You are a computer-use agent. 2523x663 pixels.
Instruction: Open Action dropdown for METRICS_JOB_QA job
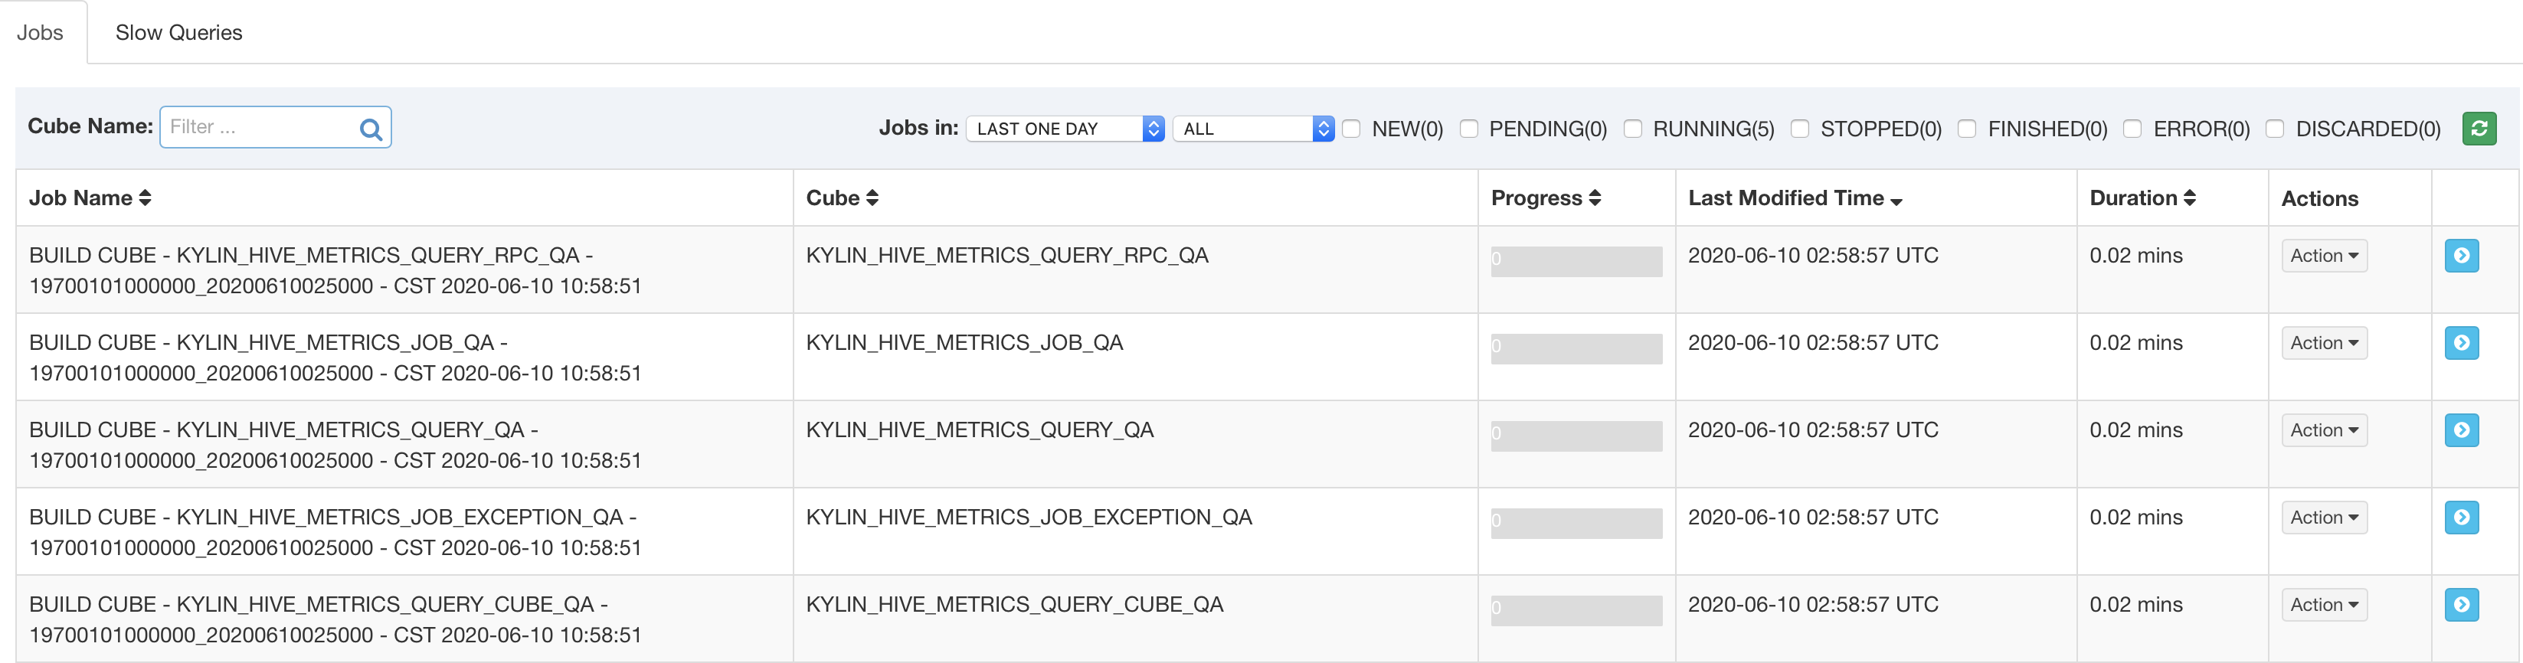pyautogui.click(x=2324, y=343)
